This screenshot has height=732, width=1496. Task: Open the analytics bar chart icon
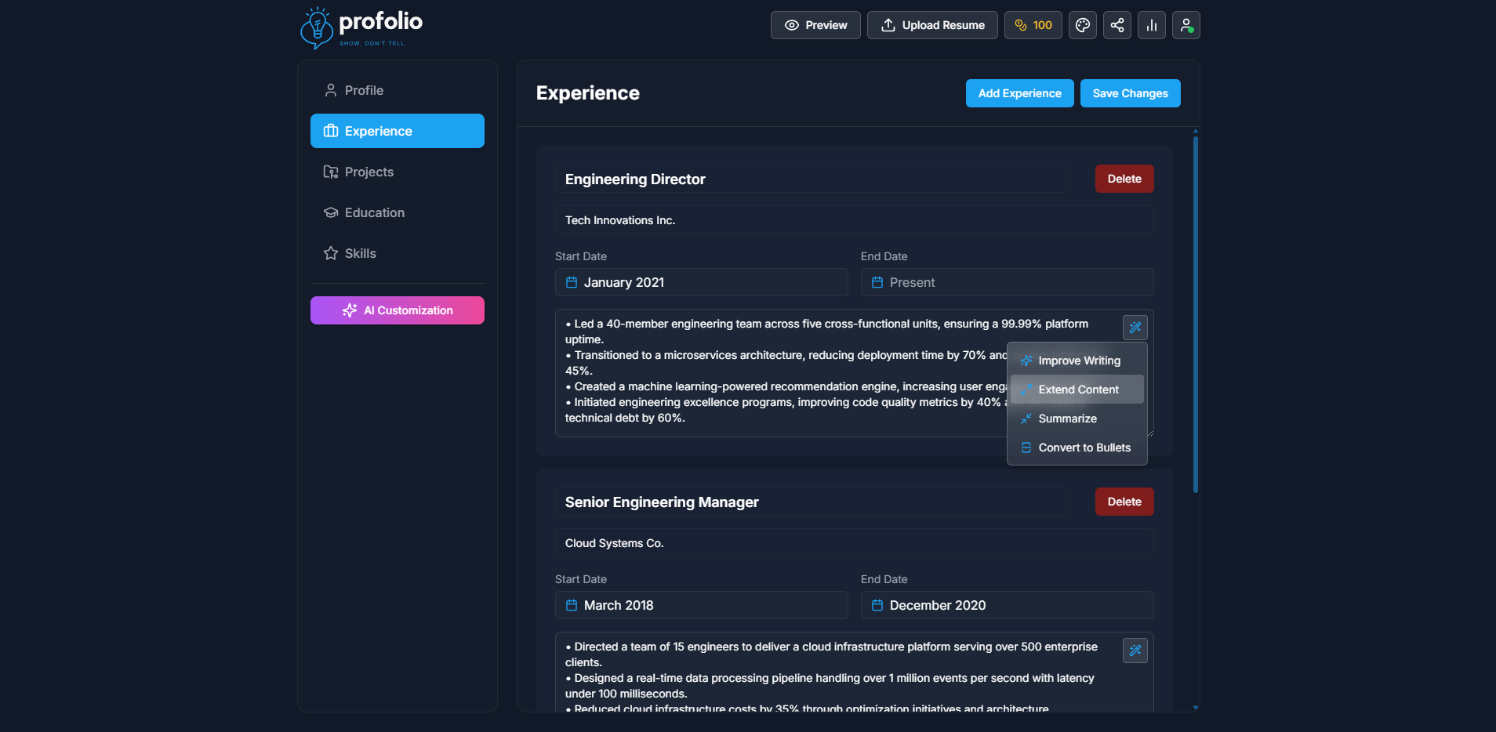pyautogui.click(x=1152, y=25)
